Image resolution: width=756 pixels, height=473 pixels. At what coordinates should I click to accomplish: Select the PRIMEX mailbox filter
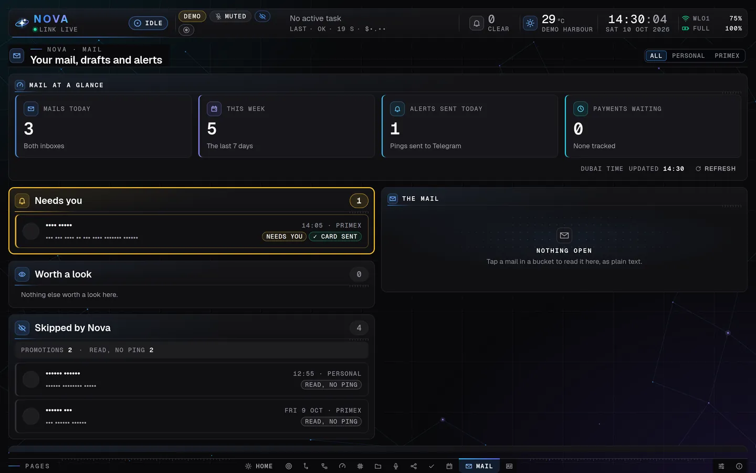click(x=727, y=56)
